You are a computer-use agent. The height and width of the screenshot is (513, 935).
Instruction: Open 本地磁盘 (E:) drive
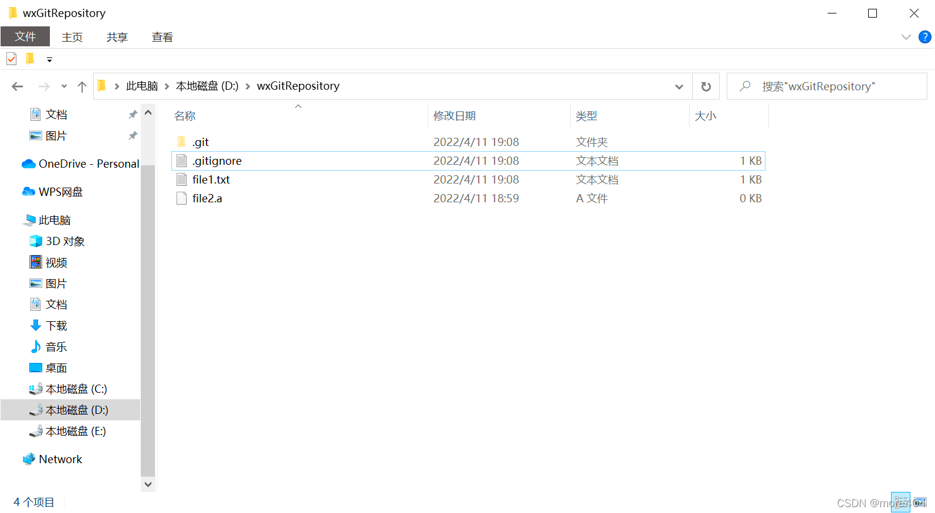68,431
